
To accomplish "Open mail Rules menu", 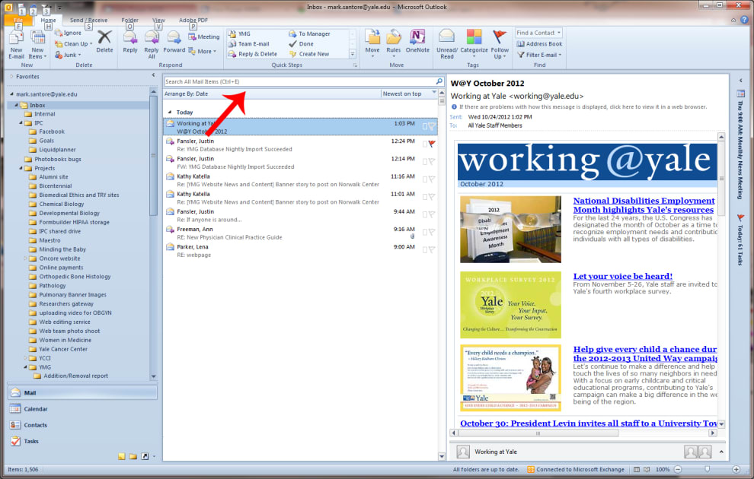I will [x=393, y=44].
